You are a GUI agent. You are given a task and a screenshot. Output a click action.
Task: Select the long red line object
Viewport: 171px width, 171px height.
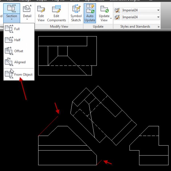[x=48, y=126]
